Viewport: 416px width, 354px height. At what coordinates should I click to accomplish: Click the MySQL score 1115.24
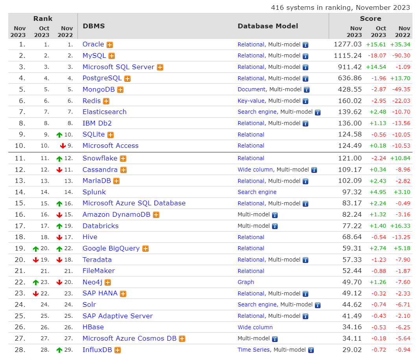tap(348, 56)
